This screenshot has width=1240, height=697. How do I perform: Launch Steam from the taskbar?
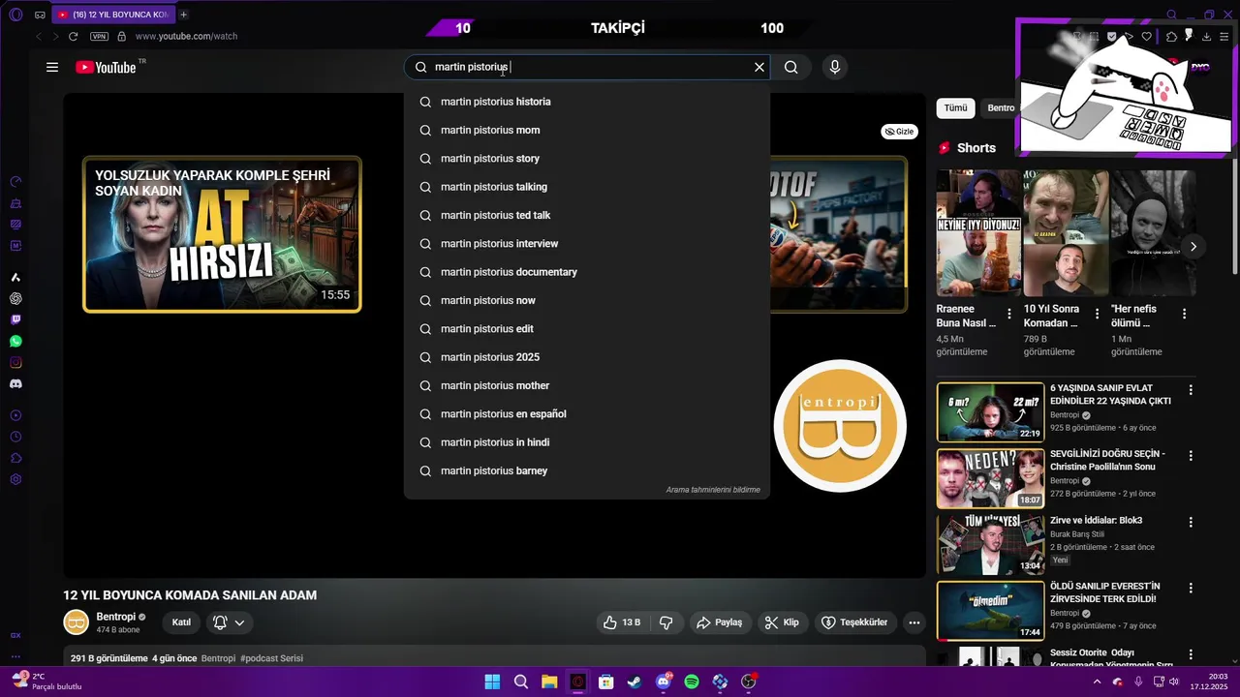(x=635, y=682)
